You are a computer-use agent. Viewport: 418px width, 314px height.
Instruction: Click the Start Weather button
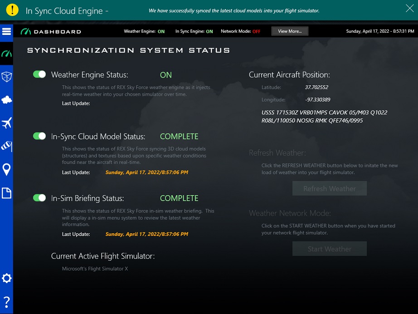click(329, 249)
